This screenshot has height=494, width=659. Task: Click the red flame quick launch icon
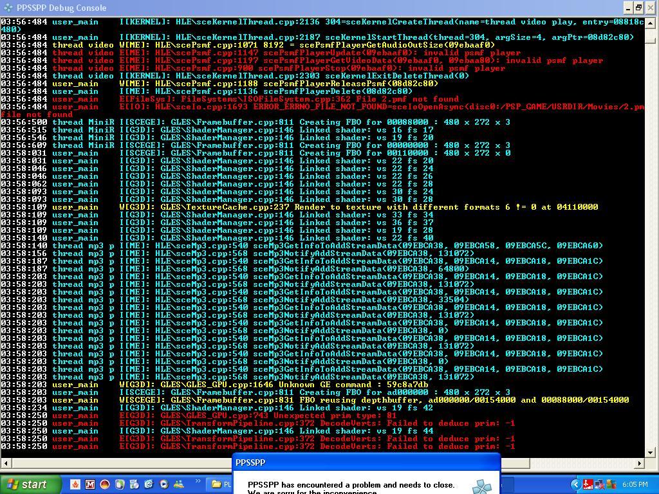click(x=75, y=484)
